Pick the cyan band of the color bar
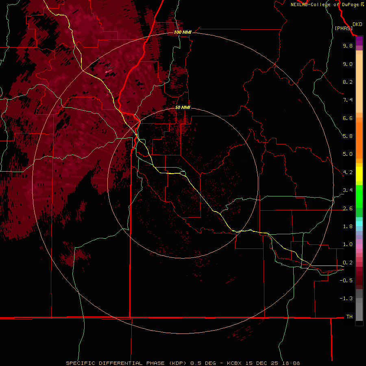366x366 pixels. pyautogui.click(x=359, y=224)
